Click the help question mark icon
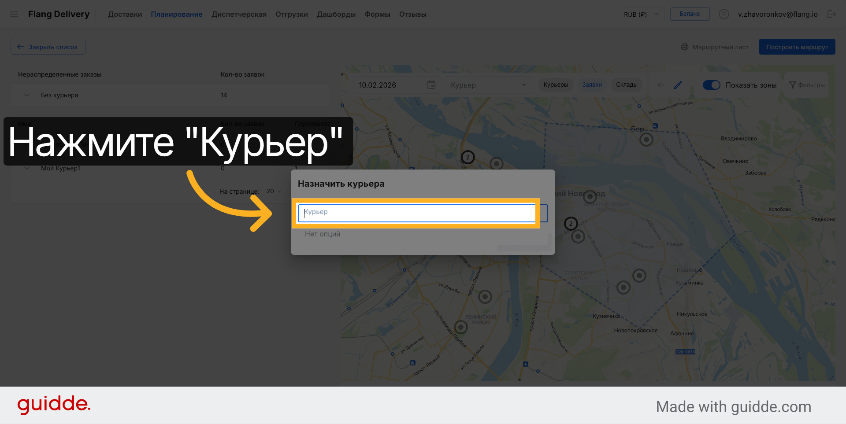Screen dimensions: 846x424 coord(724,14)
